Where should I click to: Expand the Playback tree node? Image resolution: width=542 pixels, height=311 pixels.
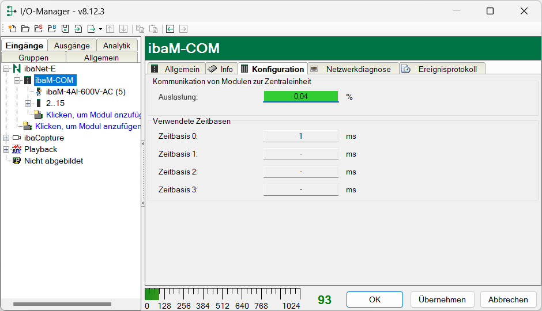point(6,150)
